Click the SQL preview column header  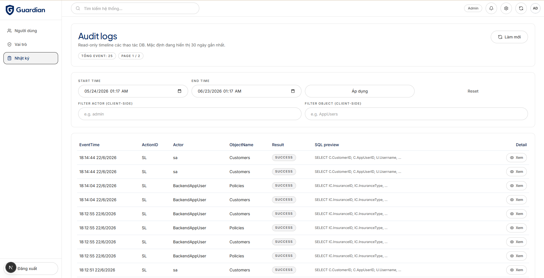tap(327, 145)
